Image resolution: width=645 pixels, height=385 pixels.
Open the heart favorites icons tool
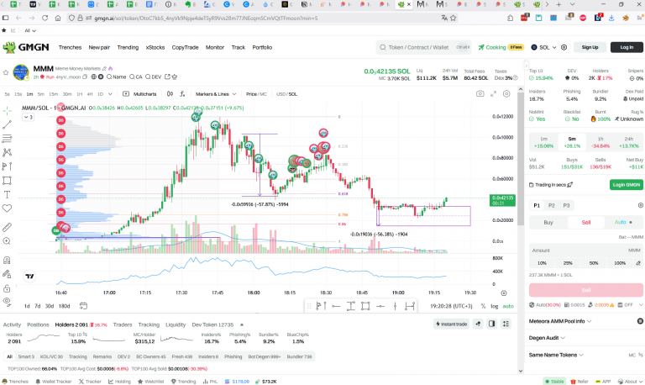click(x=7, y=208)
